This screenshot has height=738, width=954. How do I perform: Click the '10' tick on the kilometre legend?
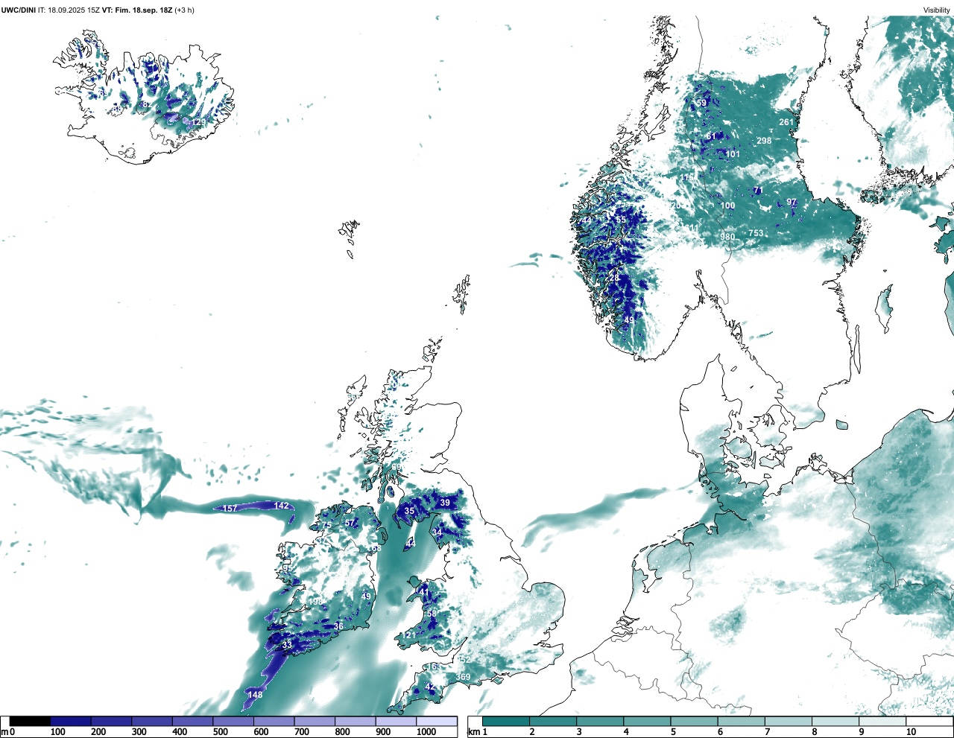pyautogui.click(x=911, y=732)
